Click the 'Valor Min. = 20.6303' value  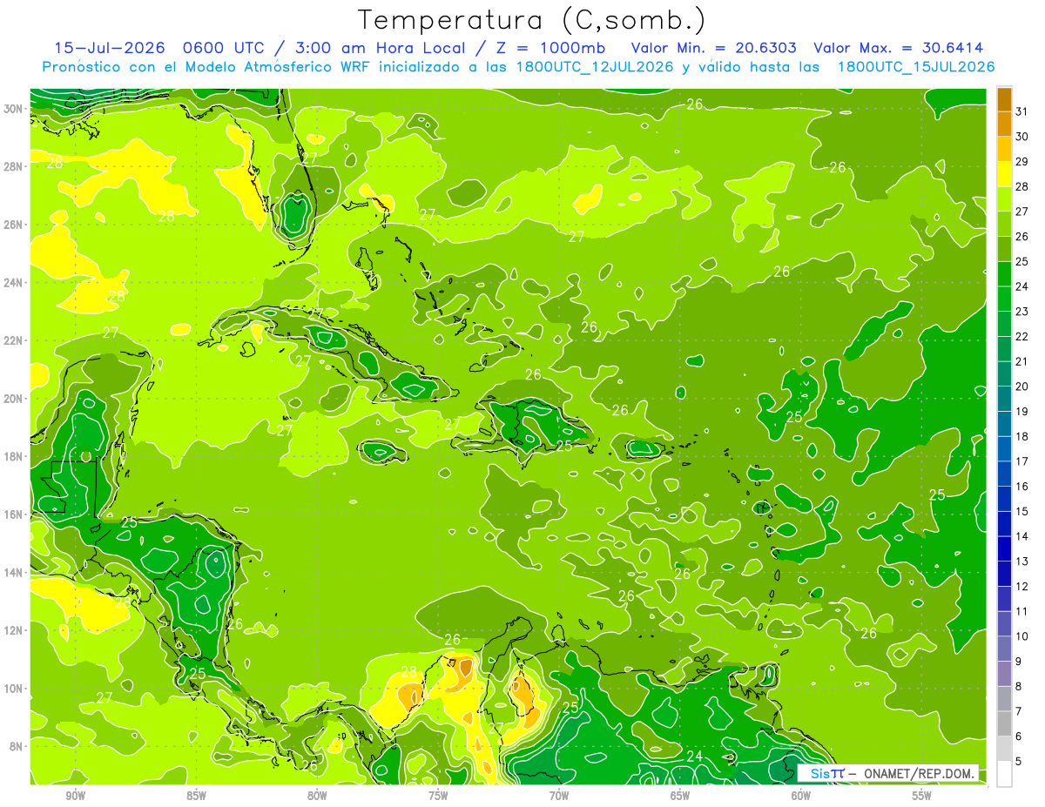click(713, 48)
